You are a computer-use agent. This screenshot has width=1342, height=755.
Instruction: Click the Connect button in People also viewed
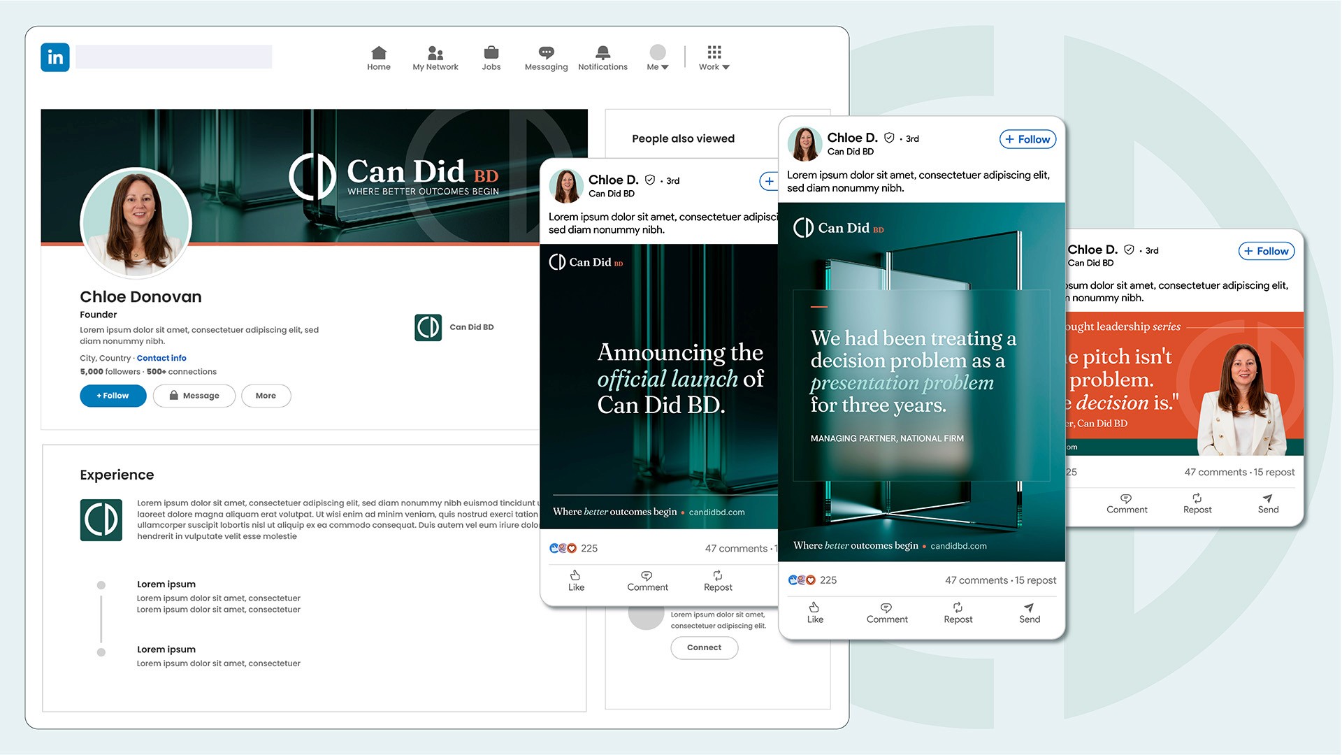click(704, 647)
